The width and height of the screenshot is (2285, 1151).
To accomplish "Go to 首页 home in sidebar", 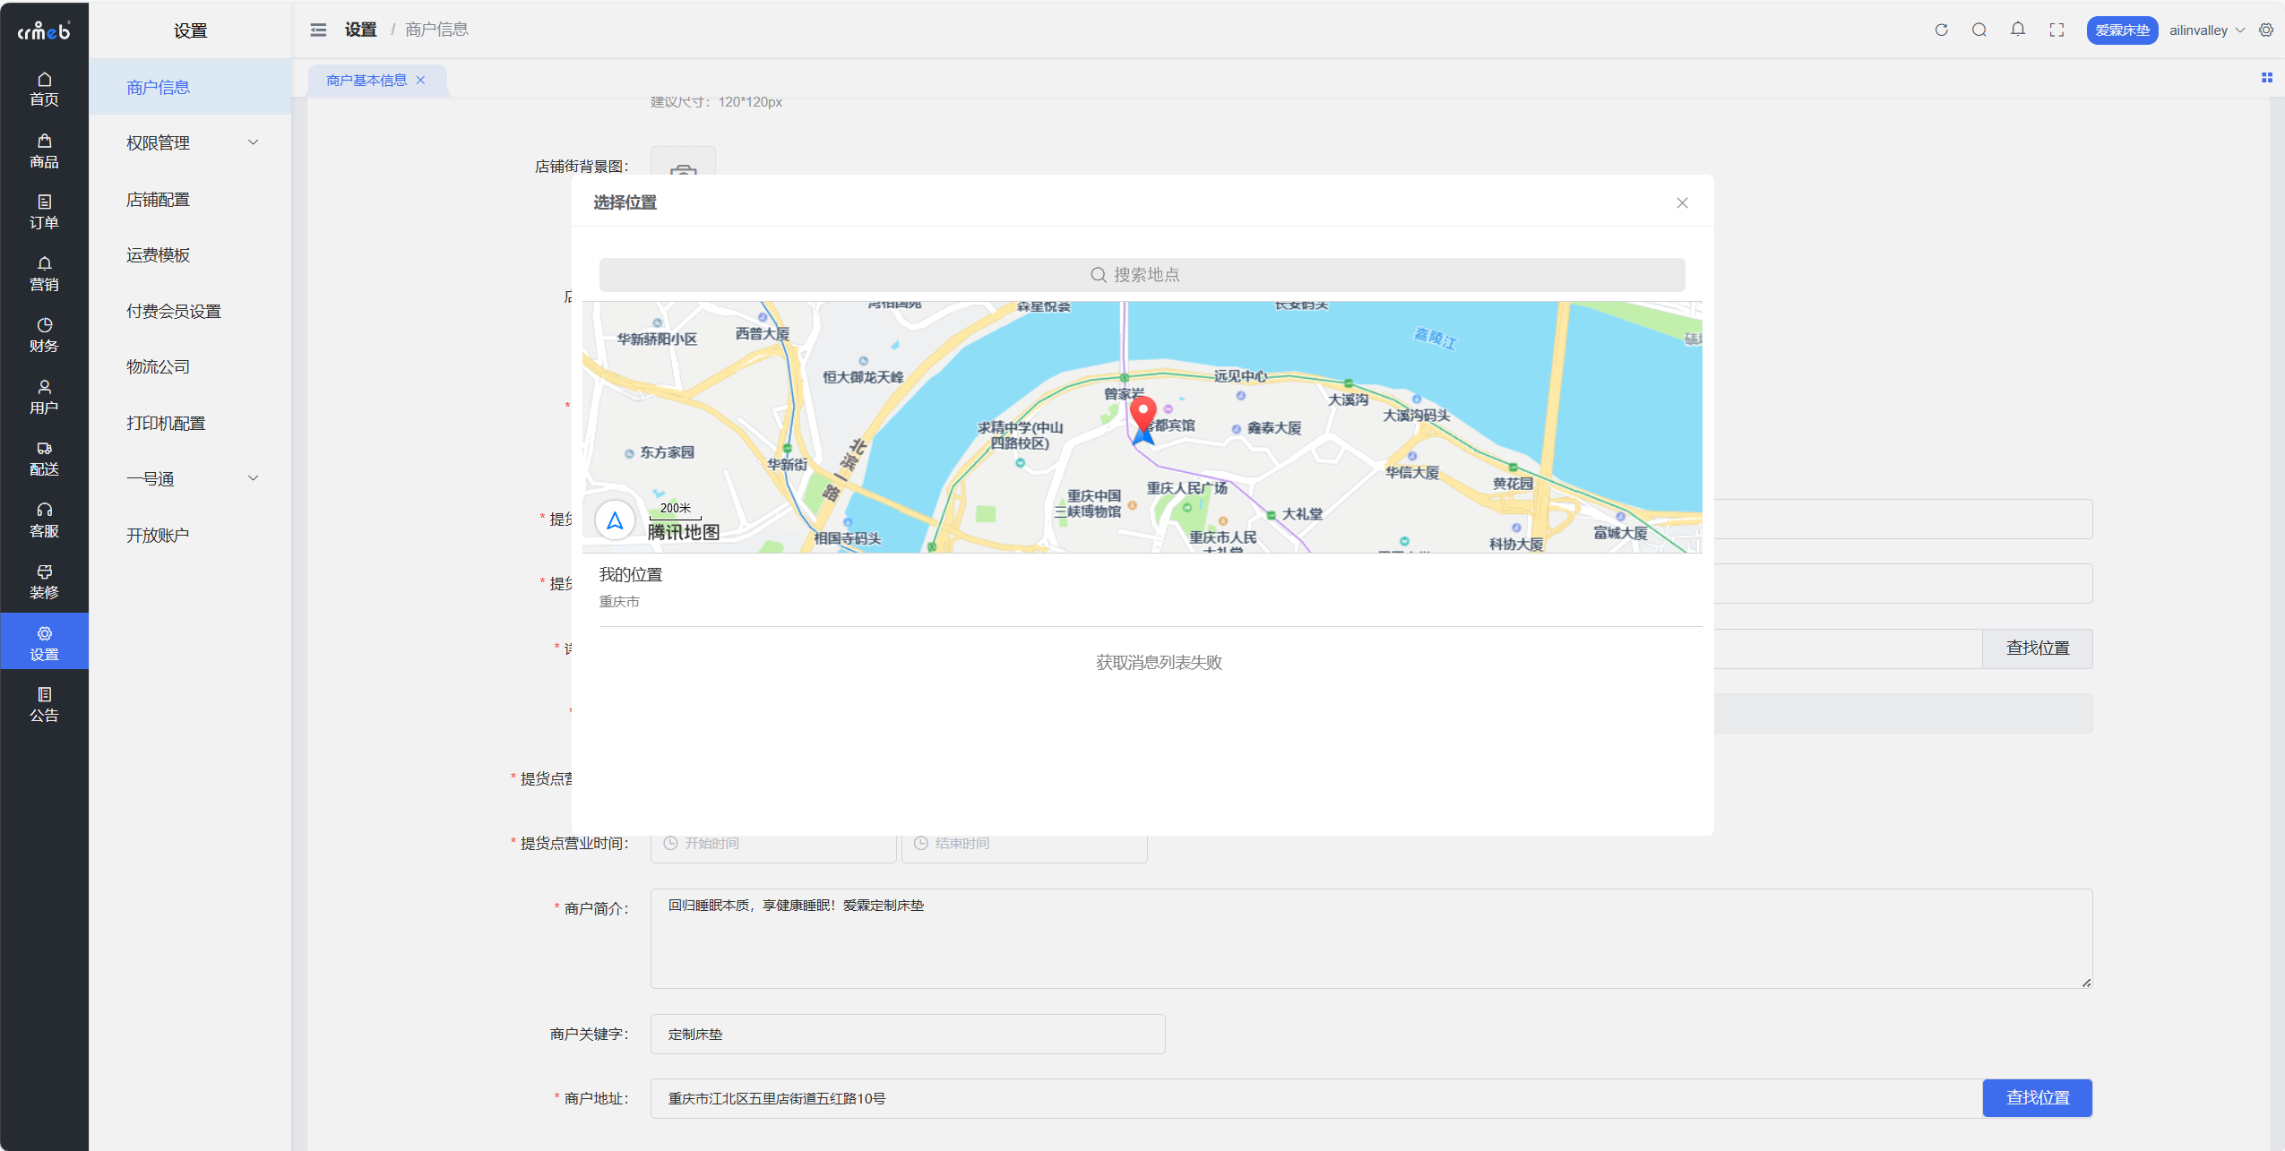I will point(44,89).
